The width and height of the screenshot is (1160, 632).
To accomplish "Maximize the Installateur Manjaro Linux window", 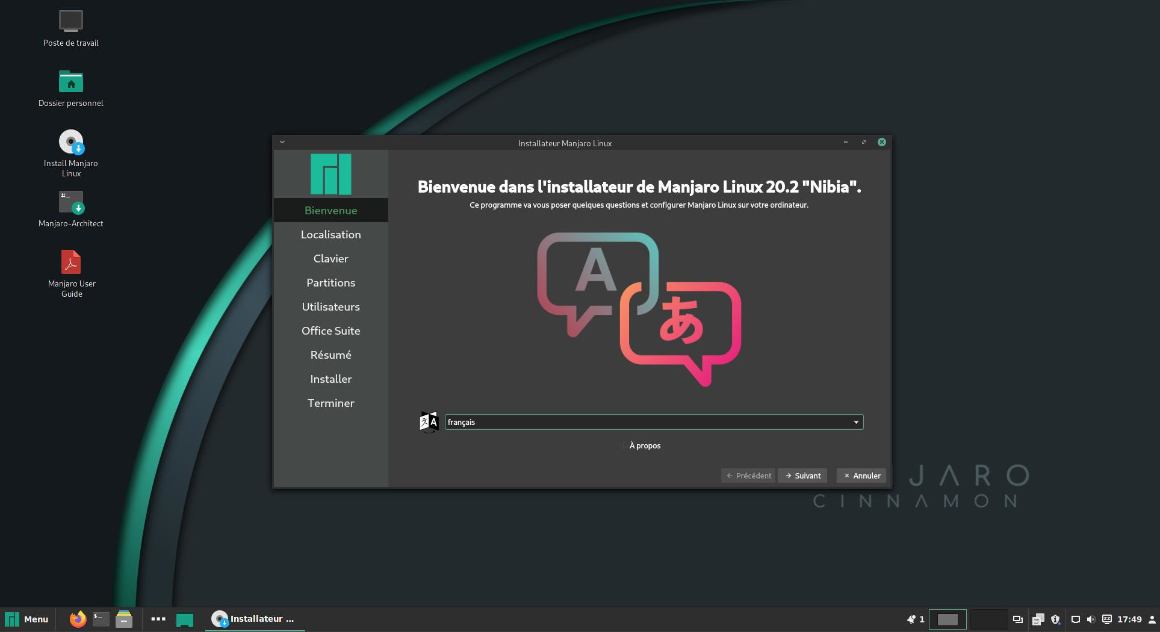I will coord(864,143).
